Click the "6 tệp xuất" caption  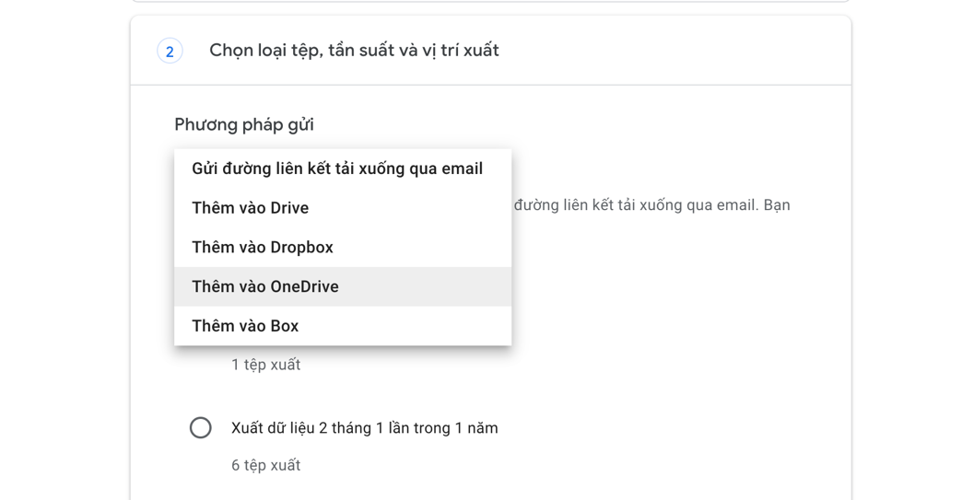(x=265, y=465)
